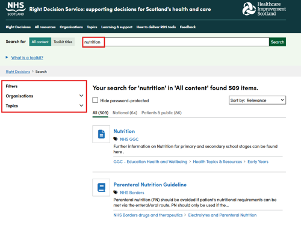Screen dimensions: 301x225
Task: Select the All content search toggle
Action: click(x=40, y=42)
